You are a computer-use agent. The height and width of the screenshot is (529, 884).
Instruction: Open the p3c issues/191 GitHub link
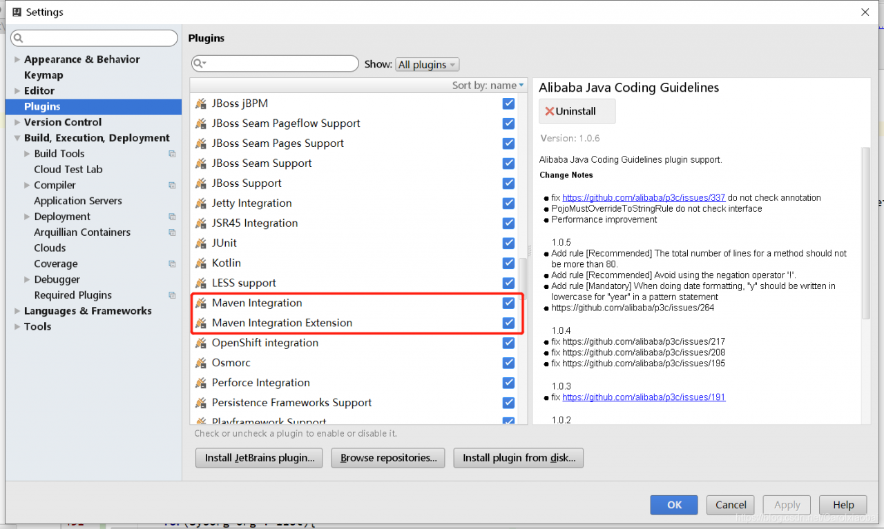click(x=644, y=398)
